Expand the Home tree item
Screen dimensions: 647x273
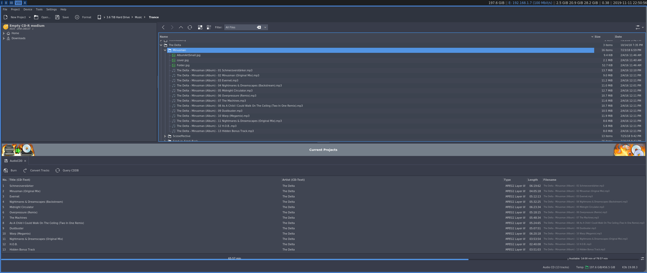pos(4,33)
